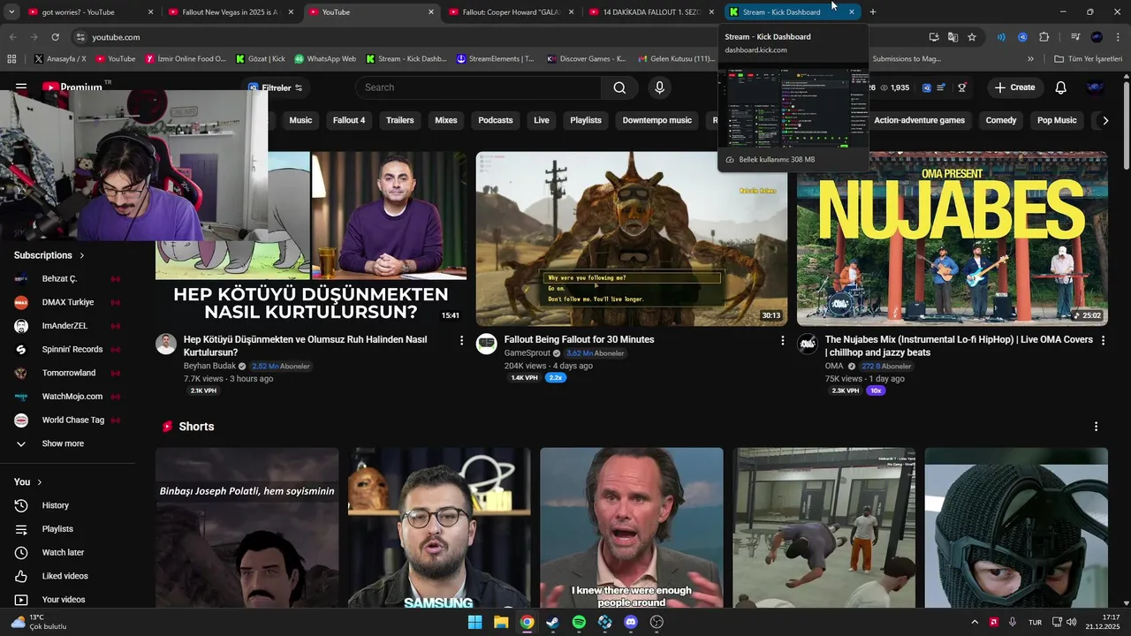Select the Fallout 4 category chip

click(x=348, y=120)
